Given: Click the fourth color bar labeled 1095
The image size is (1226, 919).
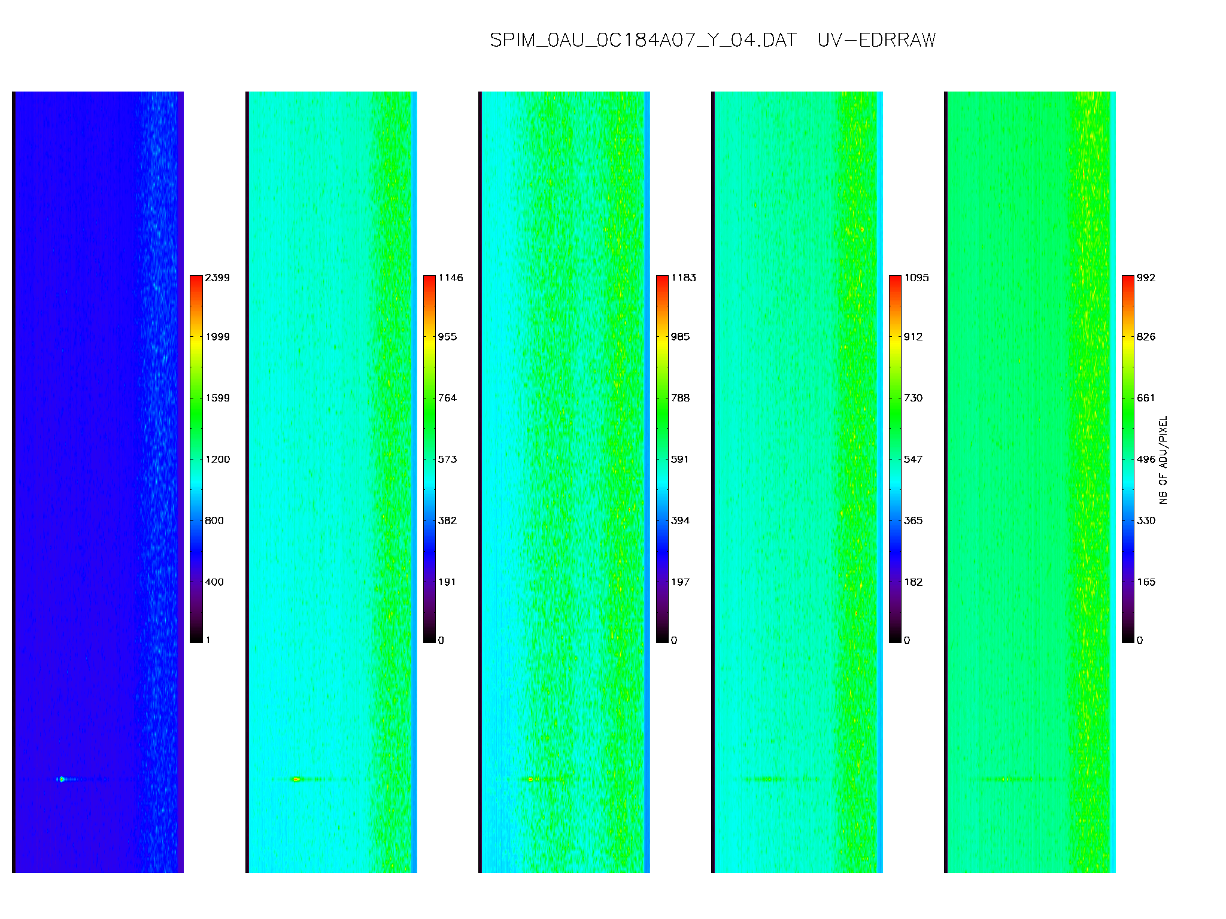Looking at the screenshot, I should tap(895, 459).
